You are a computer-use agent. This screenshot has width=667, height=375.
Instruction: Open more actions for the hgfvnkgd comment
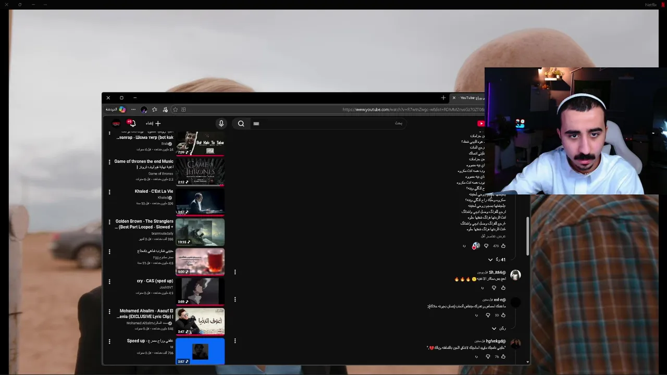[235, 341]
